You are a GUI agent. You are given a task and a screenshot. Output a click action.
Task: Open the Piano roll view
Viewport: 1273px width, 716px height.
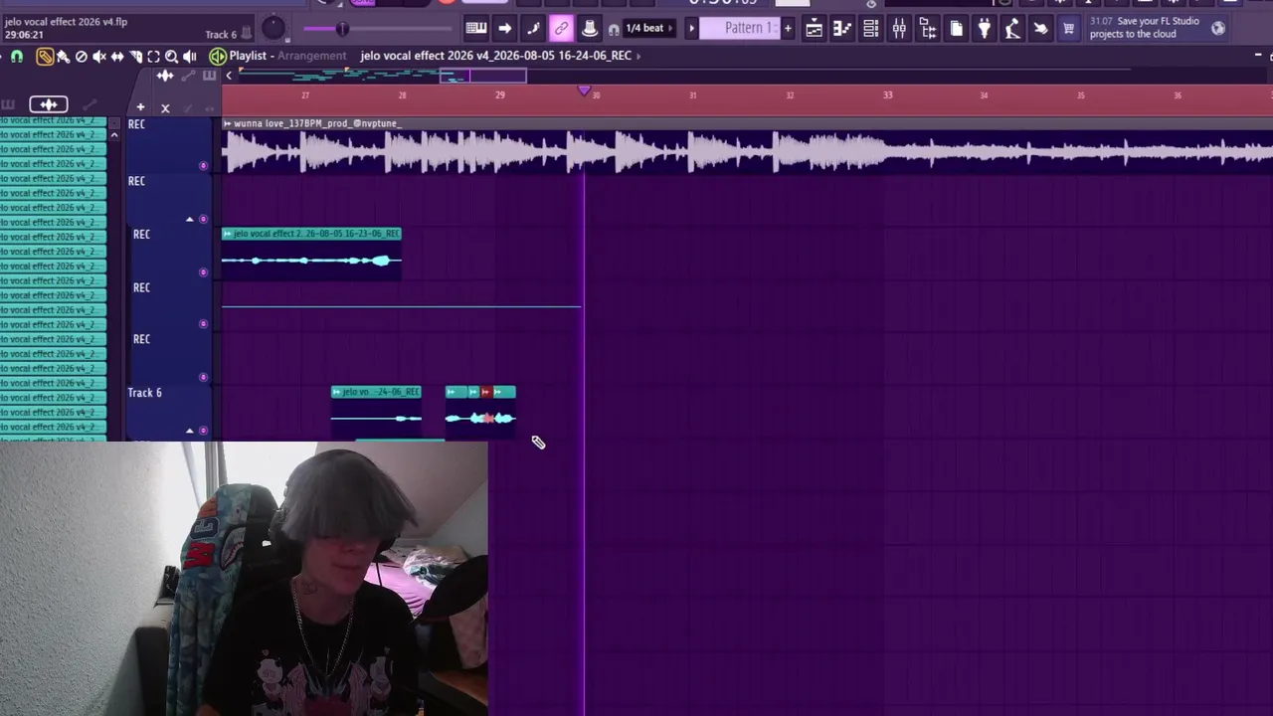tap(842, 29)
